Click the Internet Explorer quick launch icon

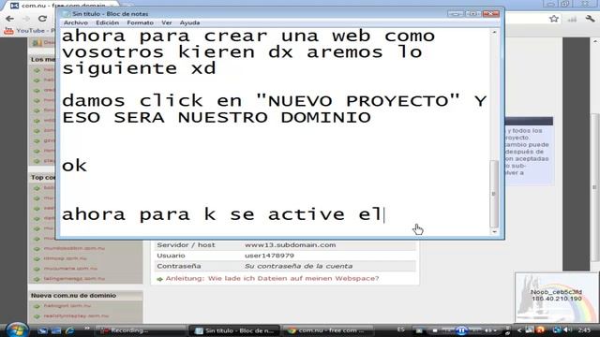point(70,330)
